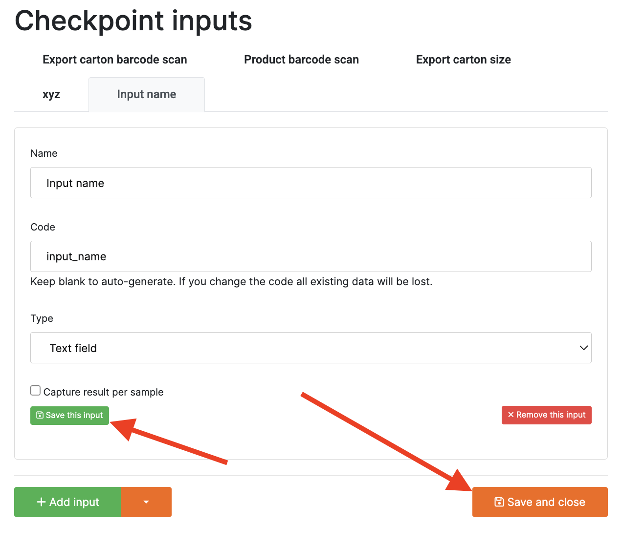Click the plus icon on Add input
Screen dimensions: 622x546
coord(42,502)
